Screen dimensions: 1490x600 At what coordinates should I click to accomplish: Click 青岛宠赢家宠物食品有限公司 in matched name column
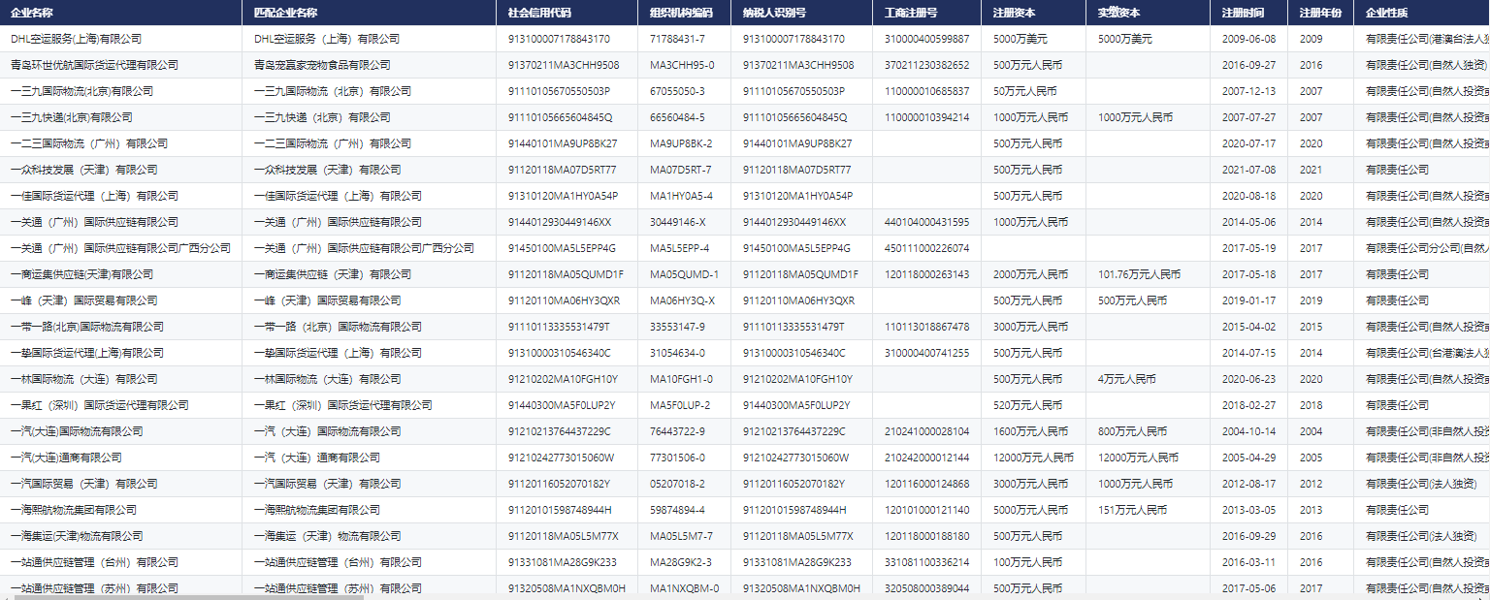pyautogui.click(x=322, y=65)
